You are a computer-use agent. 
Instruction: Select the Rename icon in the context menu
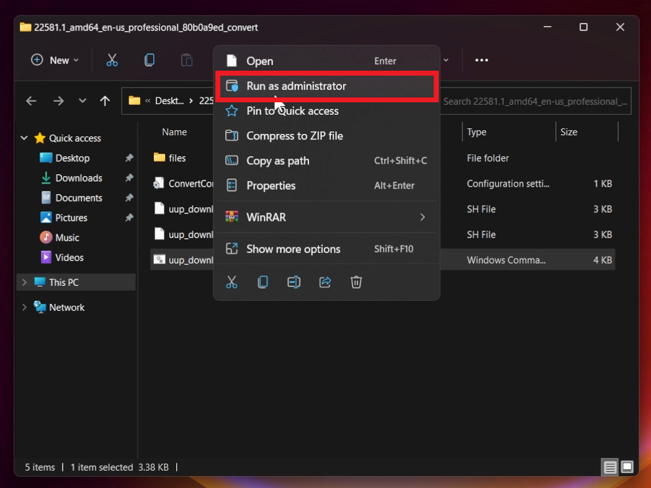[x=294, y=282]
